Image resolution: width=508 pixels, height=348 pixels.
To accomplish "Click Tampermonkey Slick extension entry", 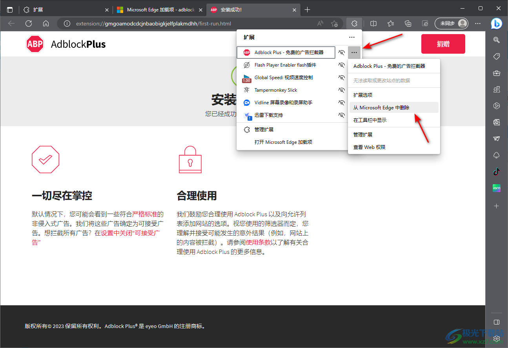I will tap(286, 90).
